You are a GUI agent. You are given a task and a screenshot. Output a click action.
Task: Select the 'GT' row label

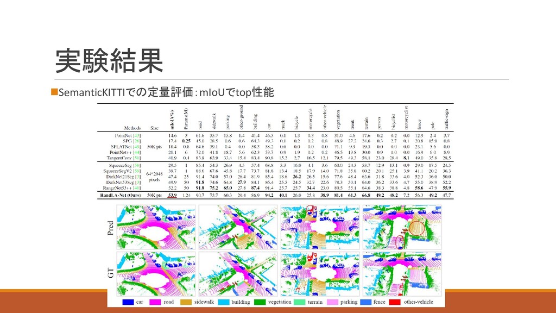click(x=110, y=273)
